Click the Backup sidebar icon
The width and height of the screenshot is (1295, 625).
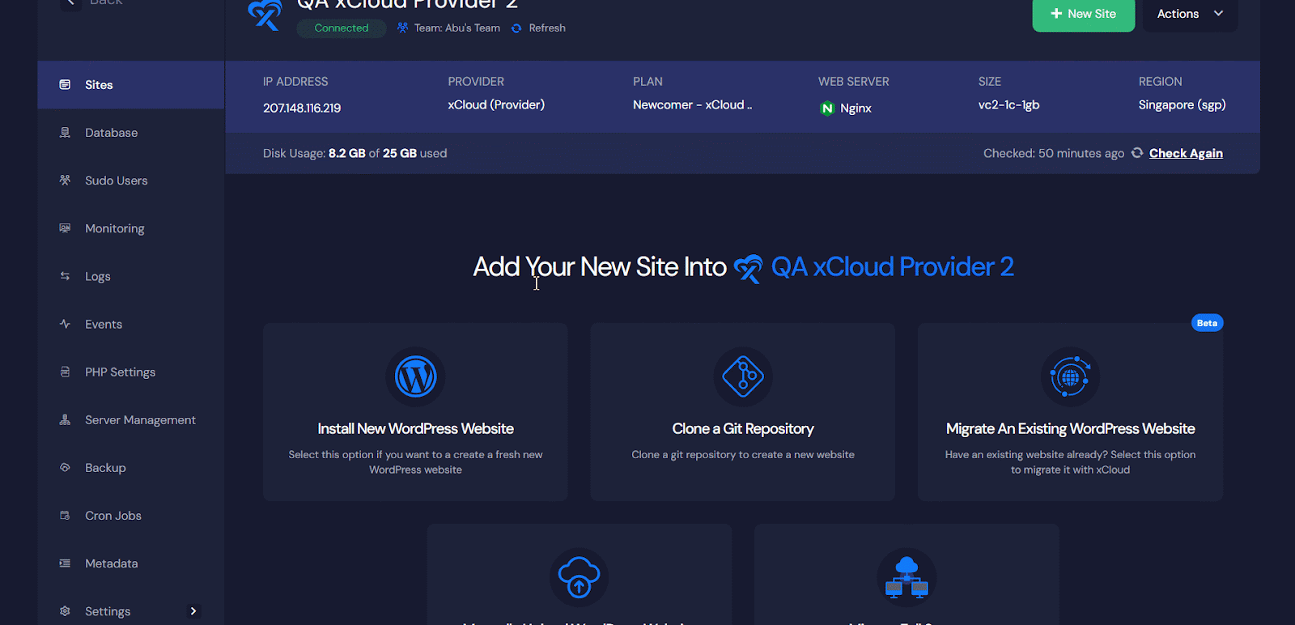(65, 466)
